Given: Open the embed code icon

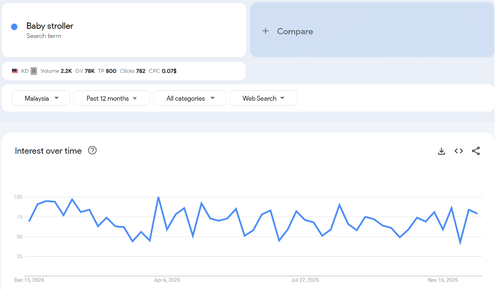Looking at the screenshot, I should (459, 151).
